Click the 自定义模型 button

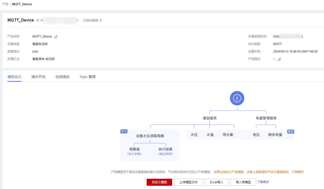click(x=159, y=182)
